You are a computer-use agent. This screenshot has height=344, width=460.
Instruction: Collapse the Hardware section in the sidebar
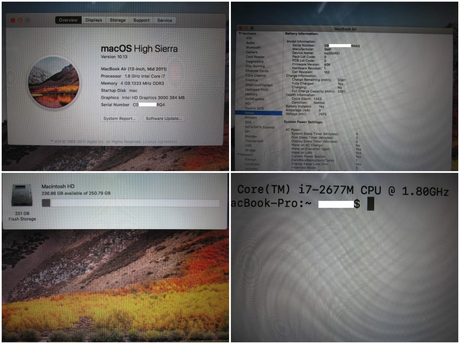coord(240,34)
